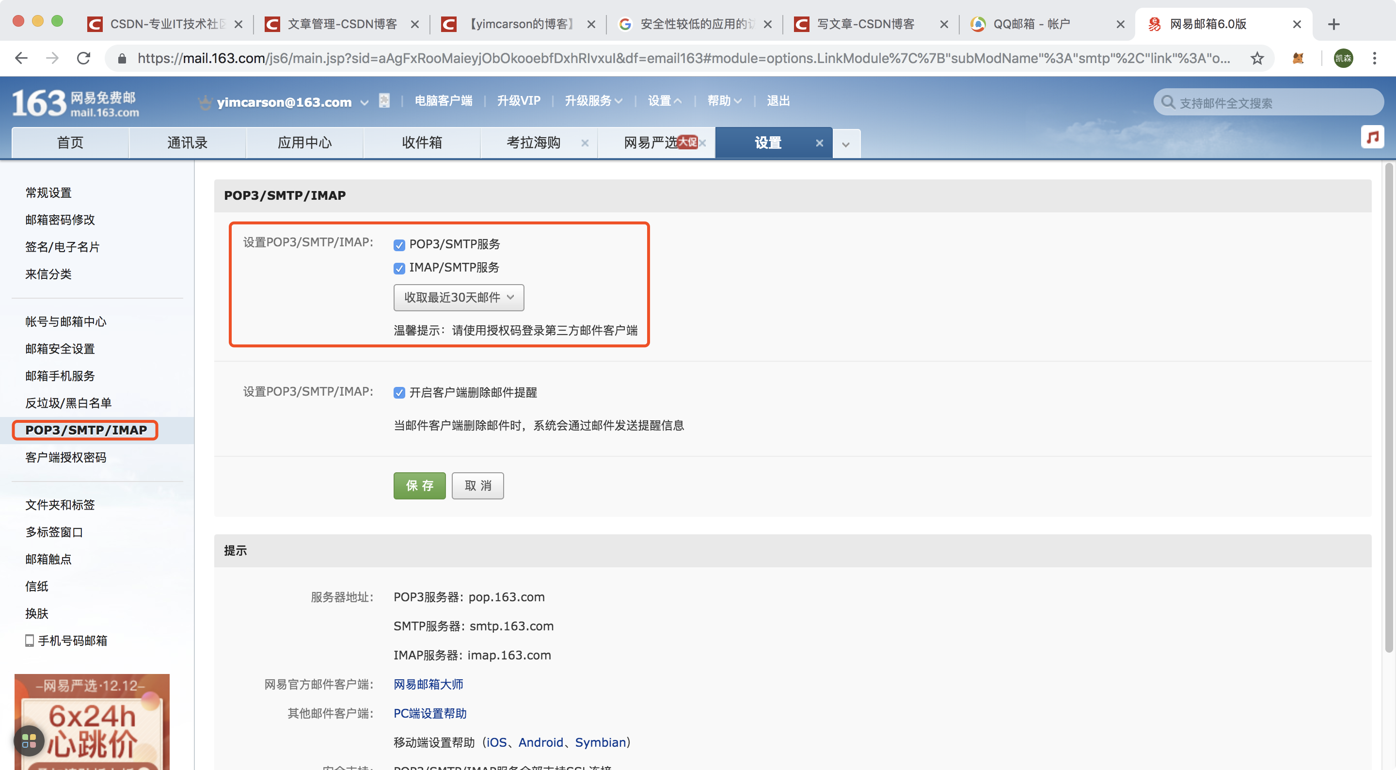Viewport: 1396px width, 770px height.
Task: Close the 写文章-CSDN博客 browser tab
Action: coord(943,24)
